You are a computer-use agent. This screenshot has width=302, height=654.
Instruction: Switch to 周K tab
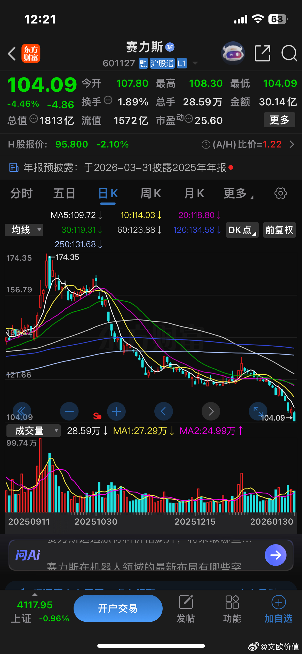tap(151, 193)
